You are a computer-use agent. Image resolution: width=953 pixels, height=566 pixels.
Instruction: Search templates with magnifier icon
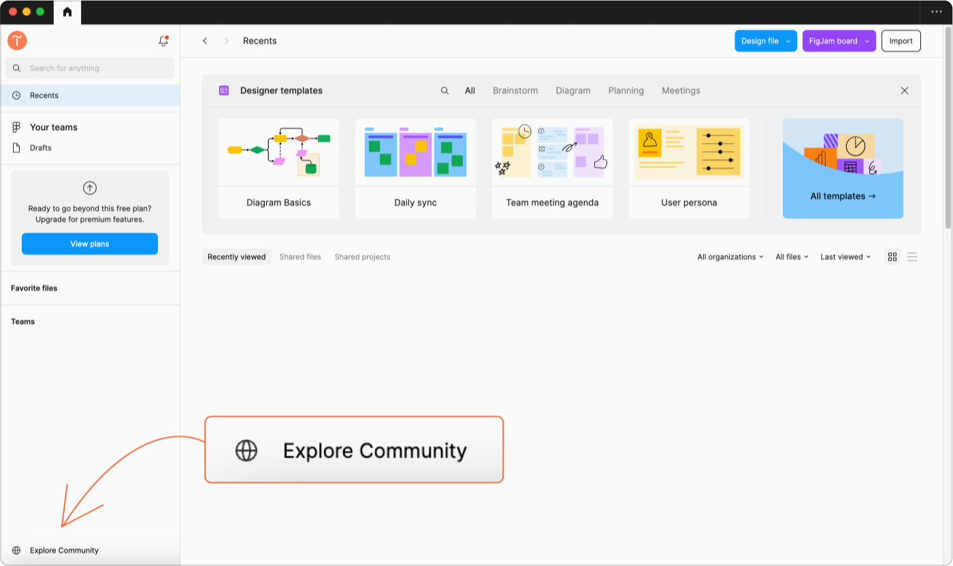pos(445,91)
